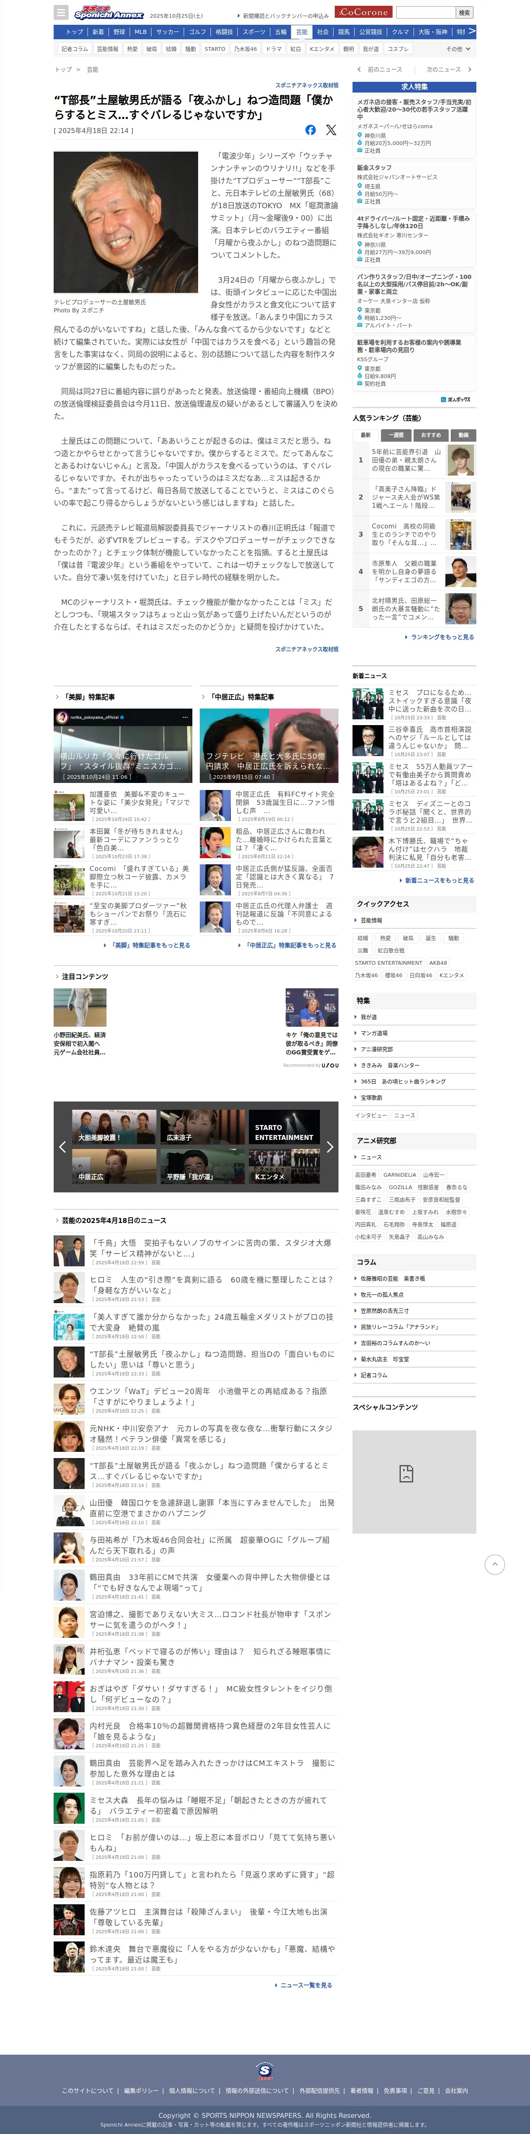
Task: Switch ranking to おすすめ tab
Action: pyautogui.click(x=431, y=435)
